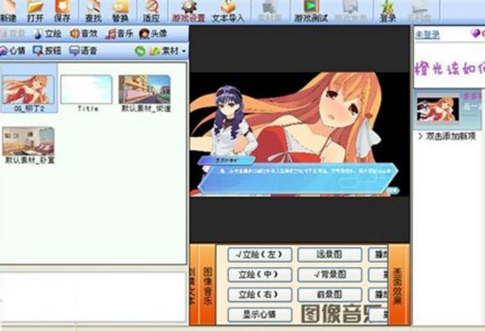Toggle 立绘（左） left sprite option
Image resolution: width=485 pixels, height=331 pixels.
(260, 255)
